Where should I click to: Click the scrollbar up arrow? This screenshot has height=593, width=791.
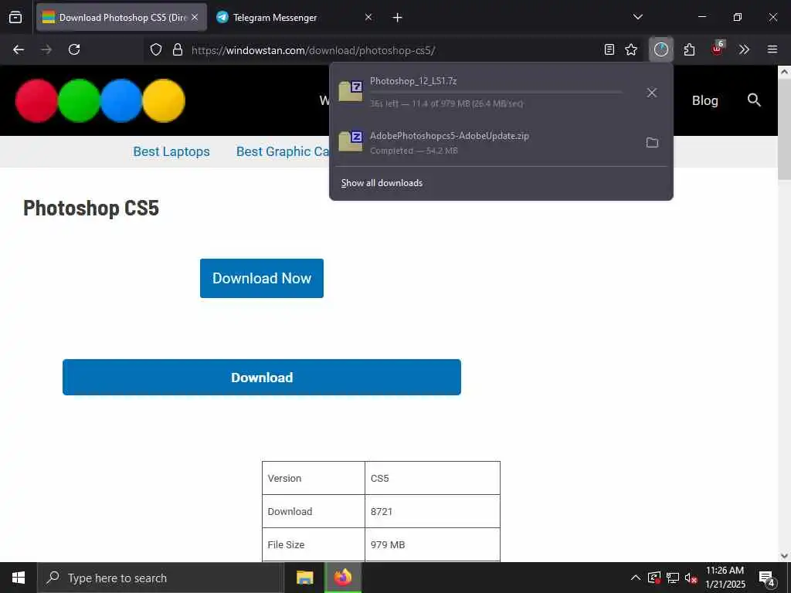(x=784, y=72)
